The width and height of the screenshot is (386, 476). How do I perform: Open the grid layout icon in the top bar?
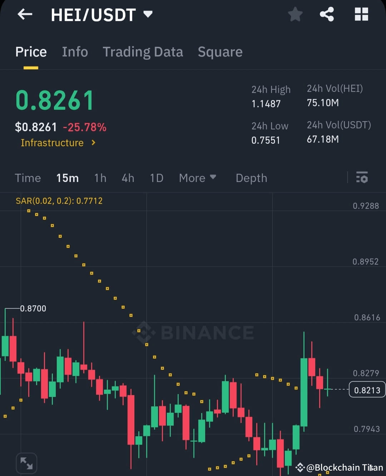pyautogui.click(x=361, y=14)
